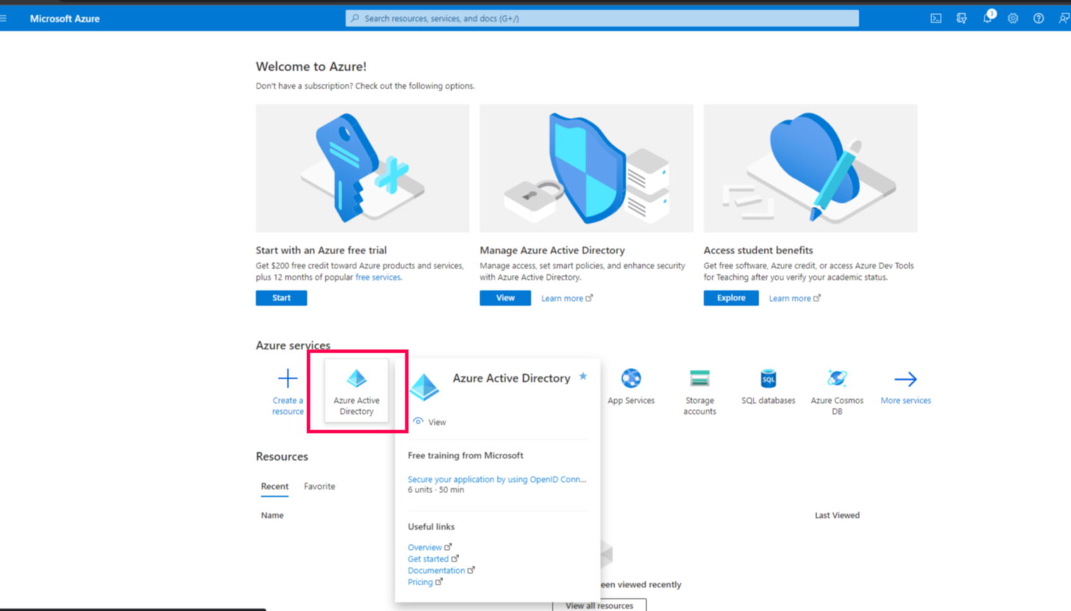Open the Azure Active Directory service tile
The height and width of the screenshot is (611, 1071).
tap(356, 391)
